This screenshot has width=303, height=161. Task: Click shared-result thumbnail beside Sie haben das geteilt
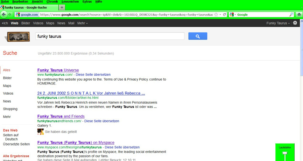pyautogui.click(x=41, y=132)
